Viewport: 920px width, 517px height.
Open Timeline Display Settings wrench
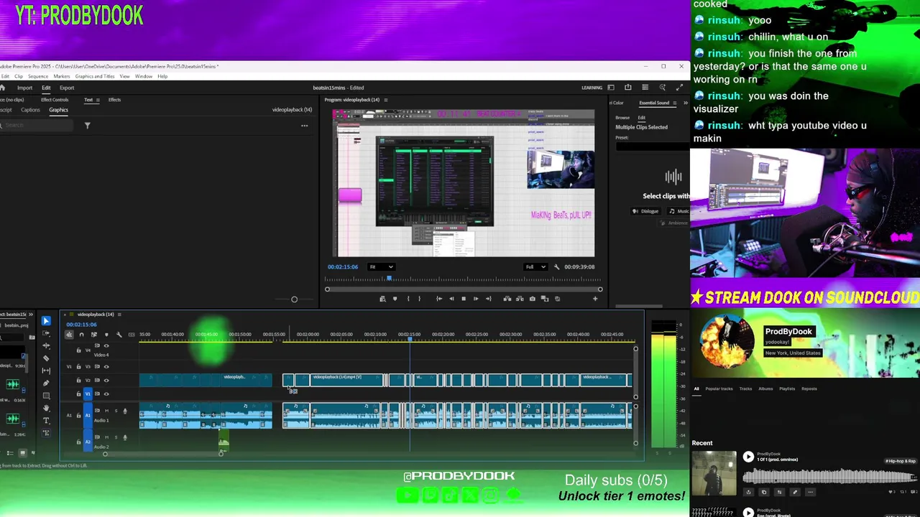pyautogui.click(x=119, y=335)
